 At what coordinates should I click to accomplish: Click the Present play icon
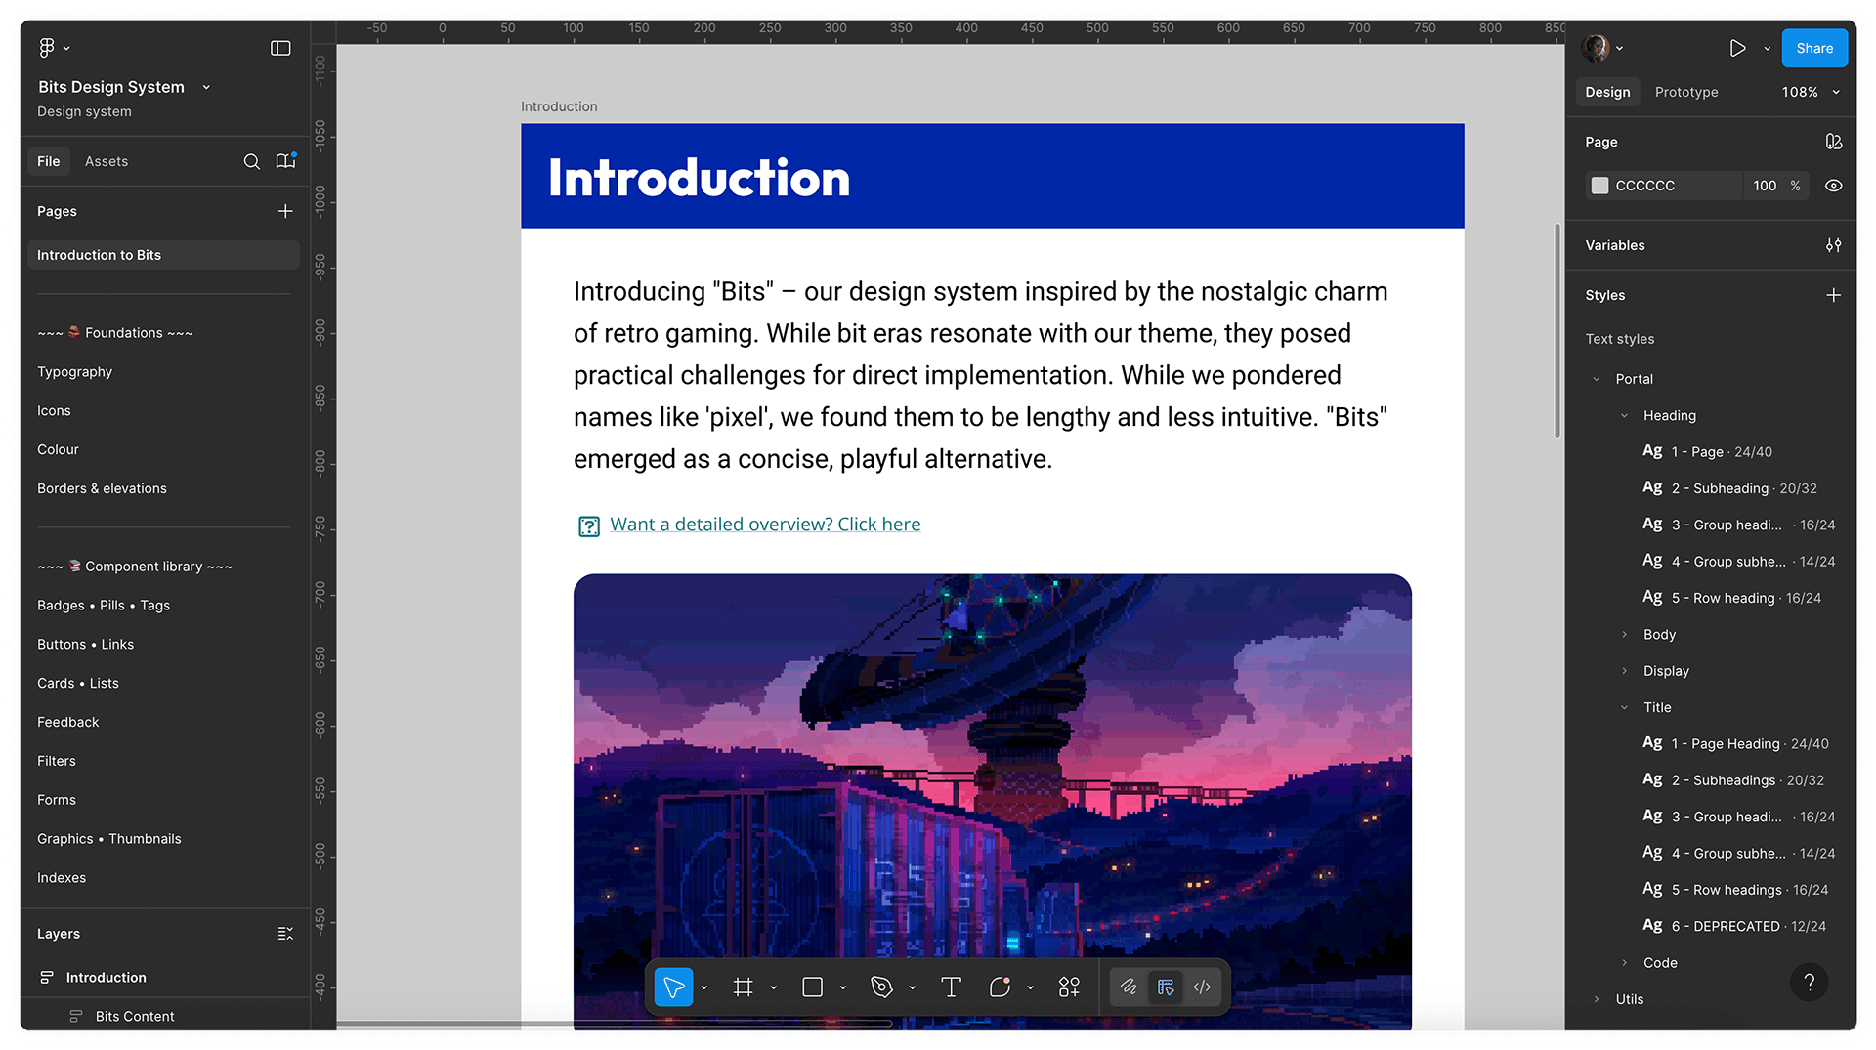coord(1737,48)
